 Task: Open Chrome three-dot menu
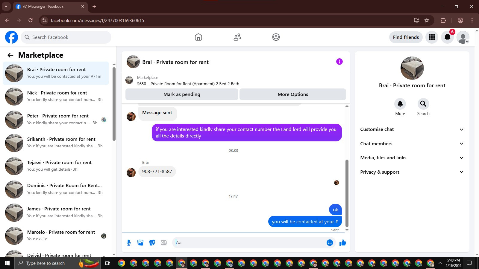[x=472, y=20]
